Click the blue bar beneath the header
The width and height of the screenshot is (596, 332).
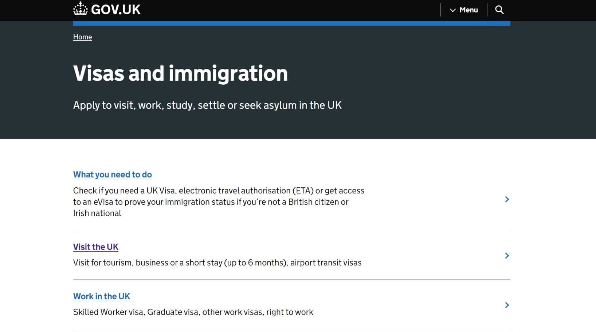tap(291, 23)
